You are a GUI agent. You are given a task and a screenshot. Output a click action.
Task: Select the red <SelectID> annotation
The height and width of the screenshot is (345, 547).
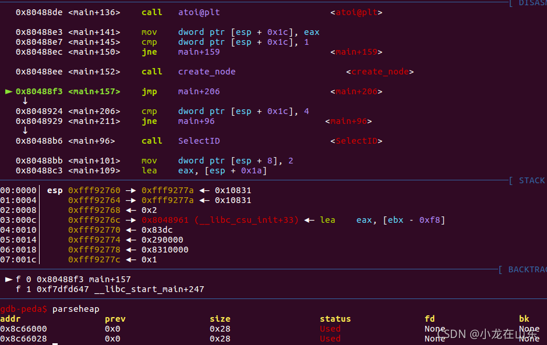pyautogui.click(x=356, y=141)
